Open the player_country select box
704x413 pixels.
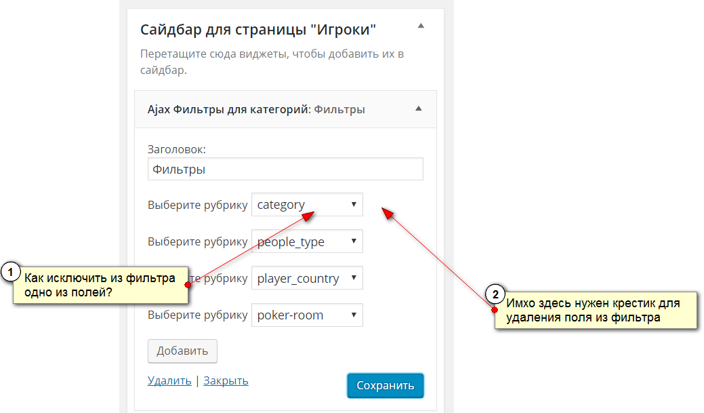pyautogui.click(x=307, y=278)
